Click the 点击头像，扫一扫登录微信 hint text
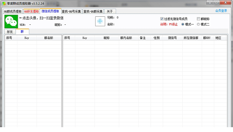 [41, 18]
